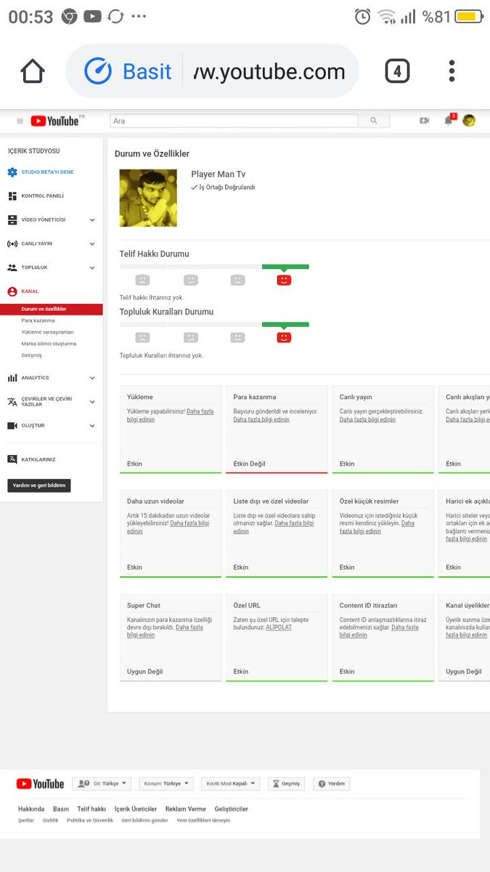Click the Analytics bar chart icon

[x=12, y=378]
